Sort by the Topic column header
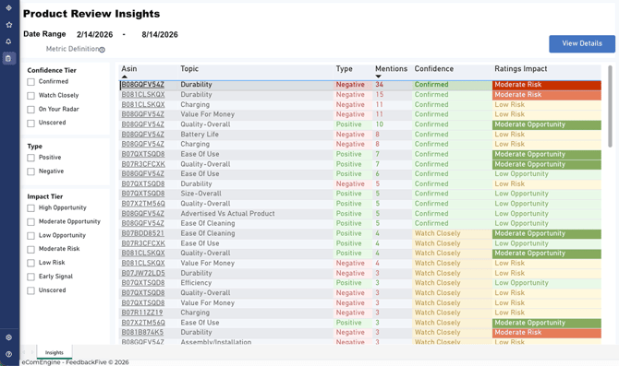The height and width of the screenshot is (366, 619). pyautogui.click(x=189, y=68)
